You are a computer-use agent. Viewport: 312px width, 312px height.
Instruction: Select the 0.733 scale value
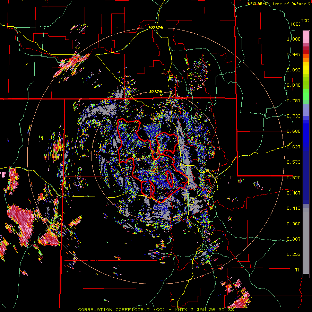[294, 116]
